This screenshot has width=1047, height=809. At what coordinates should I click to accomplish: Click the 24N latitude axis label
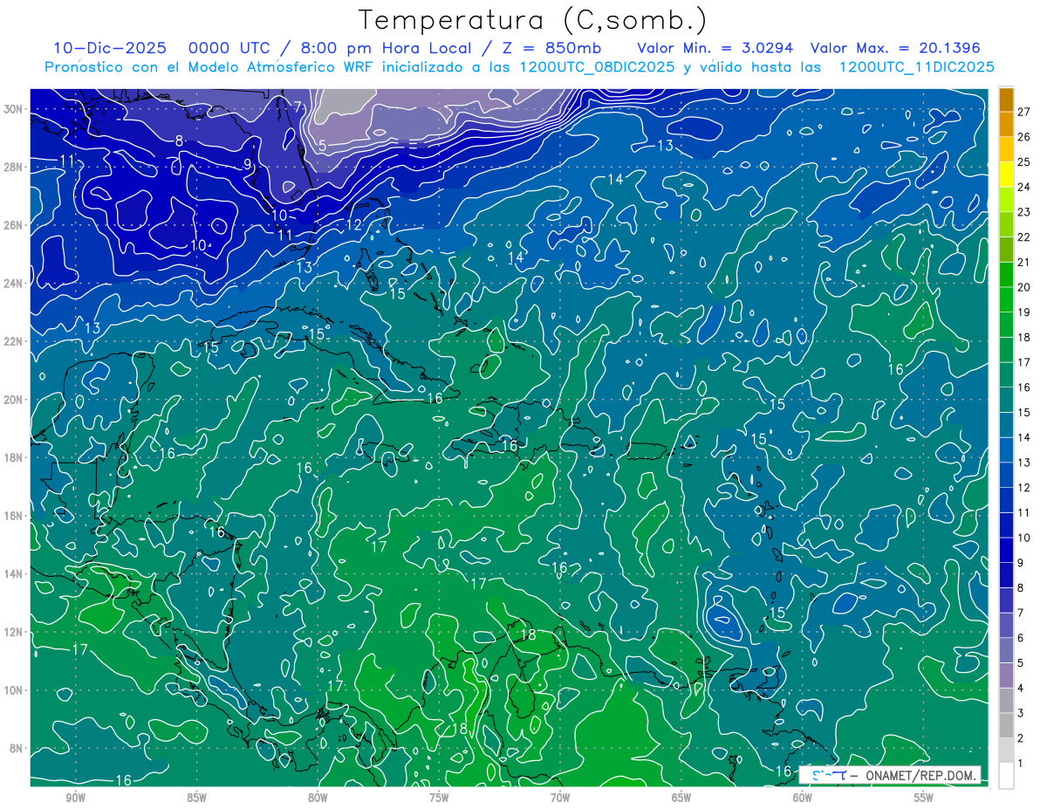tap(15, 284)
